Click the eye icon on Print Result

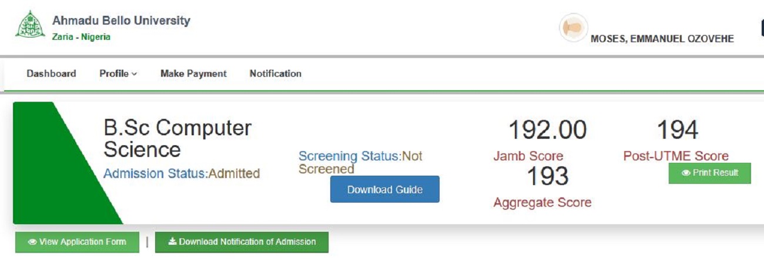click(x=686, y=173)
